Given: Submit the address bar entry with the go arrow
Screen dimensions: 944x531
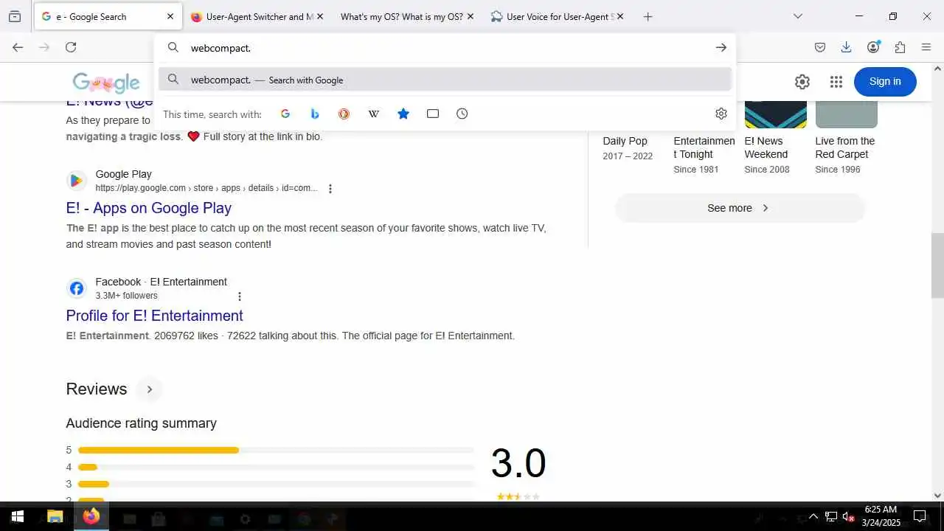Looking at the screenshot, I should (x=721, y=47).
